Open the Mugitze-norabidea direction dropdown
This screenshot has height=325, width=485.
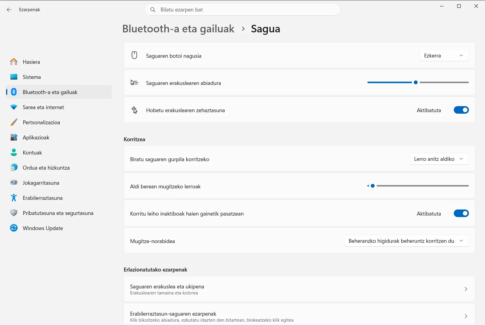[406, 241]
